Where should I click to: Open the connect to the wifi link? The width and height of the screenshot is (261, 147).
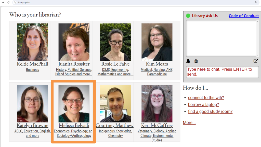206,97
